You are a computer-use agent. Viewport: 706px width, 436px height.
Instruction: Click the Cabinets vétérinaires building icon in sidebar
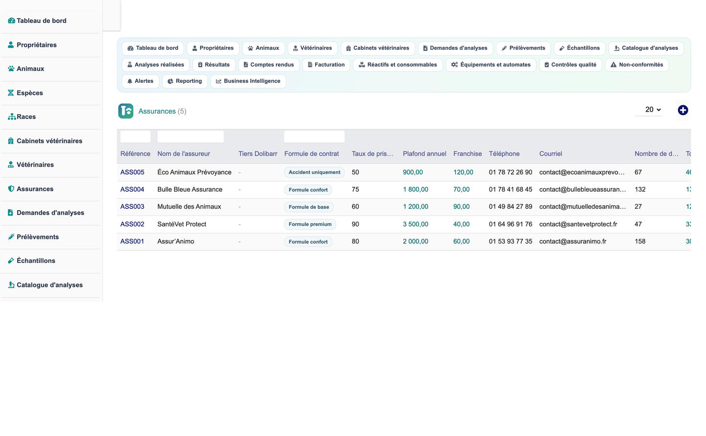coord(11,141)
